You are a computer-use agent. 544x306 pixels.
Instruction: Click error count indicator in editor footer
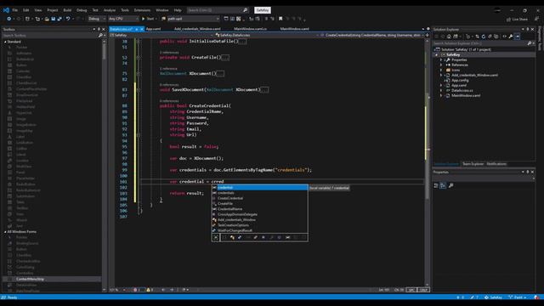pyautogui.click(x=137, y=290)
